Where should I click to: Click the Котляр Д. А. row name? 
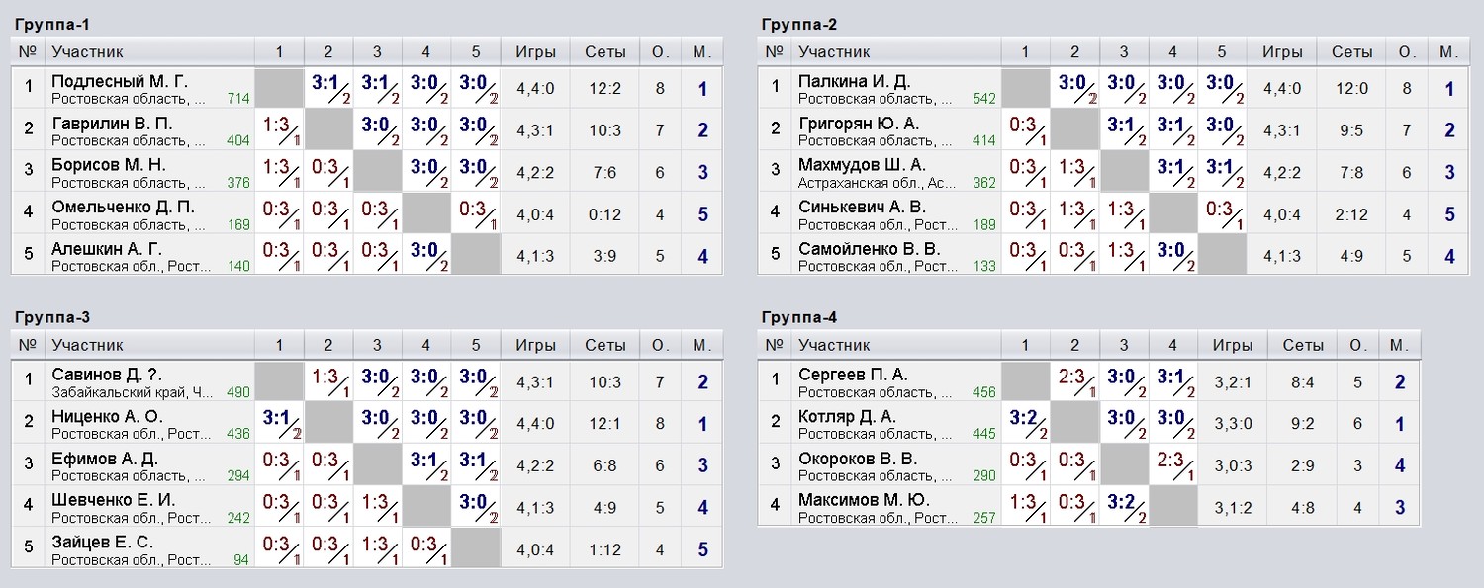tap(847, 416)
